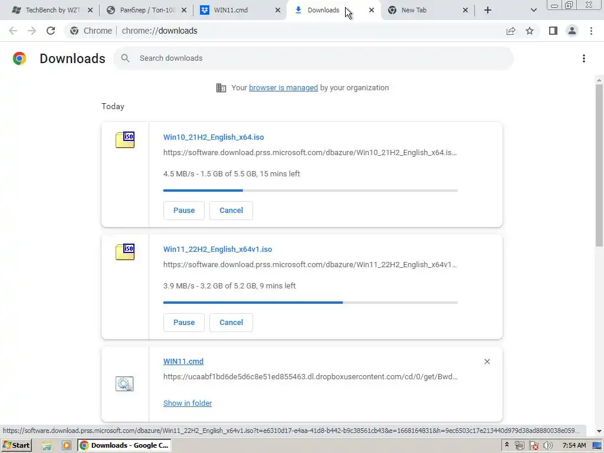
Task: Cancel the Win10 ISO download
Action: pyautogui.click(x=231, y=211)
